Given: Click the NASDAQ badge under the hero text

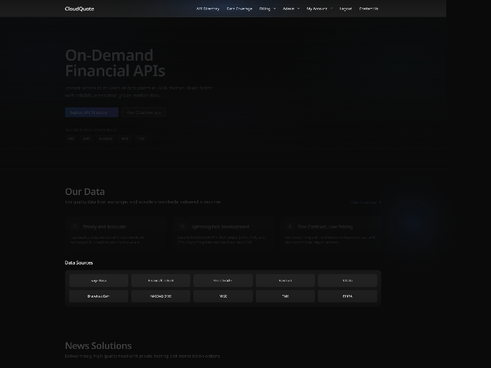Looking at the screenshot, I should tap(105, 138).
